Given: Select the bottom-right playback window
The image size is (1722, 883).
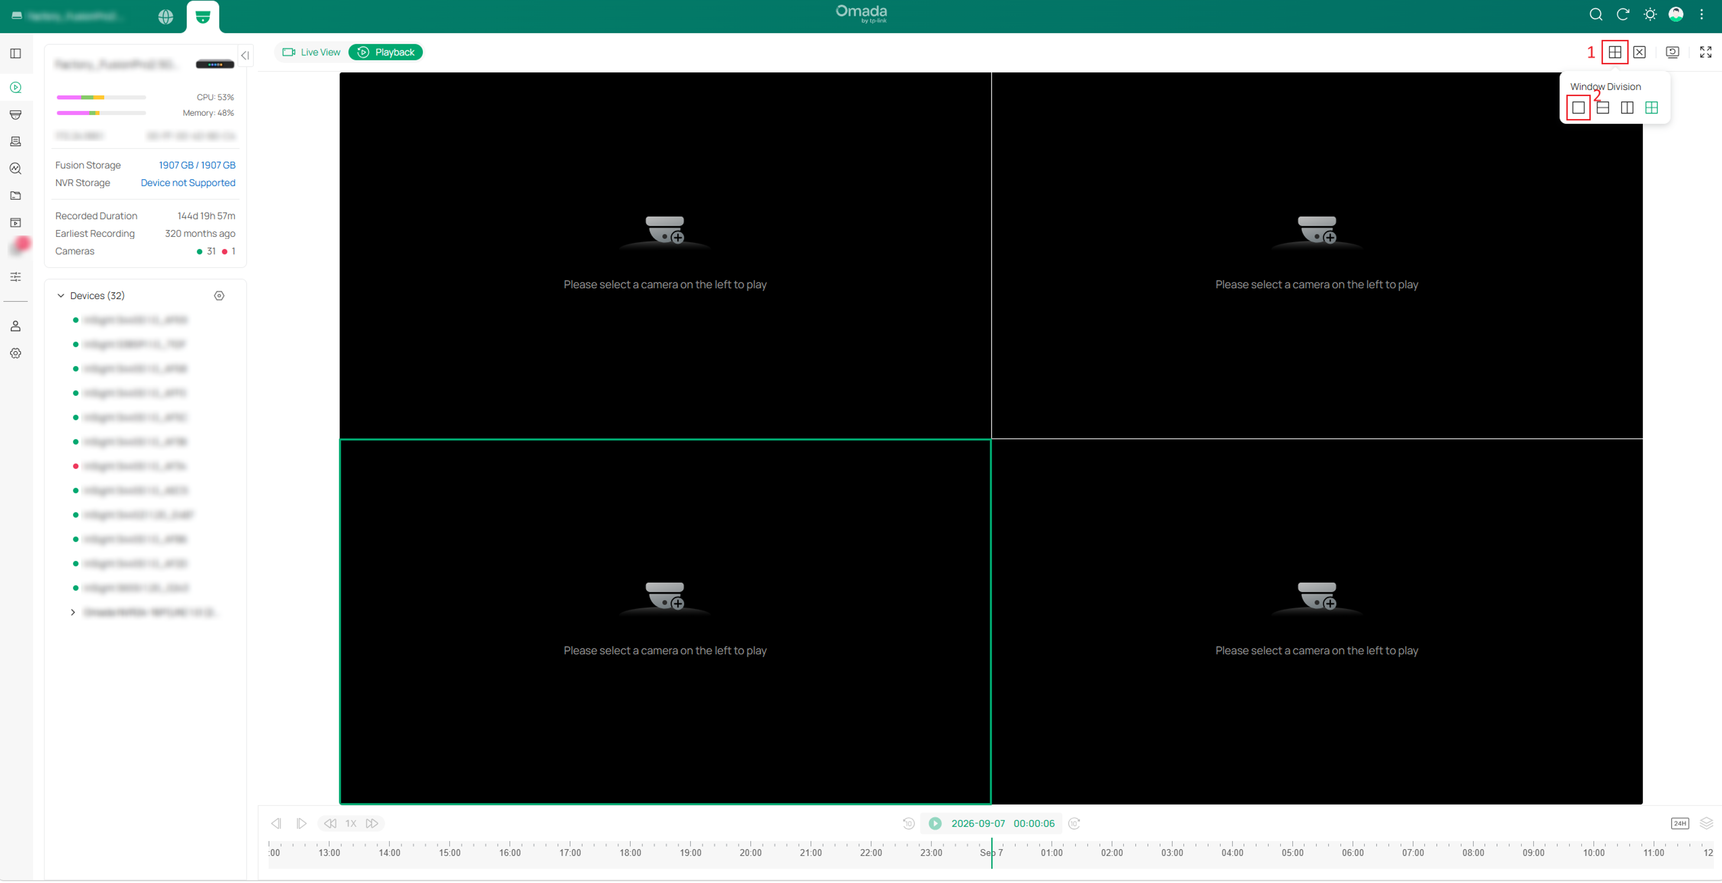Looking at the screenshot, I should click(1317, 621).
